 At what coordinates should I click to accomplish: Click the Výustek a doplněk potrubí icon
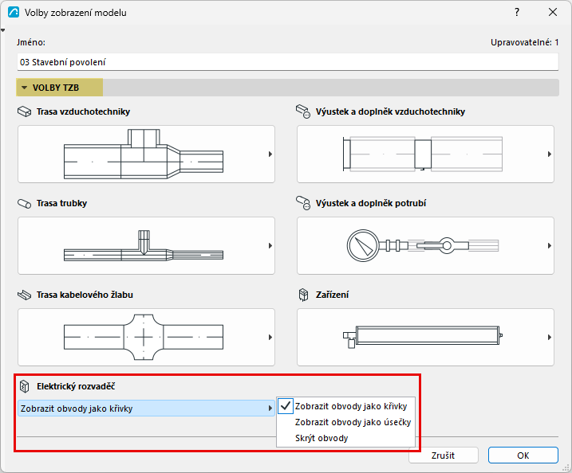coord(303,203)
